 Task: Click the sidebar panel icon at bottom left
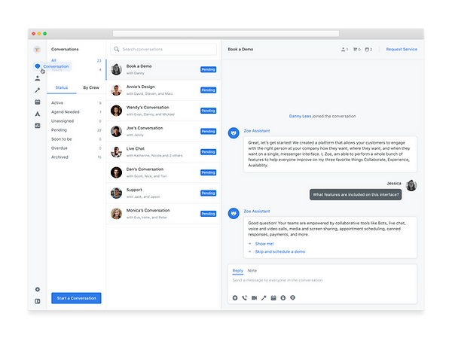click(x=38, y=301)
